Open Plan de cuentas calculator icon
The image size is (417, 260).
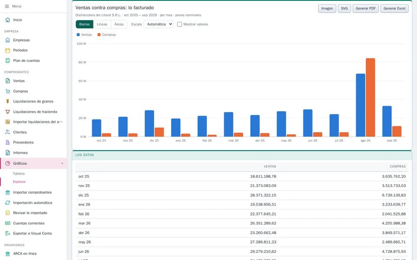(8, 61)
